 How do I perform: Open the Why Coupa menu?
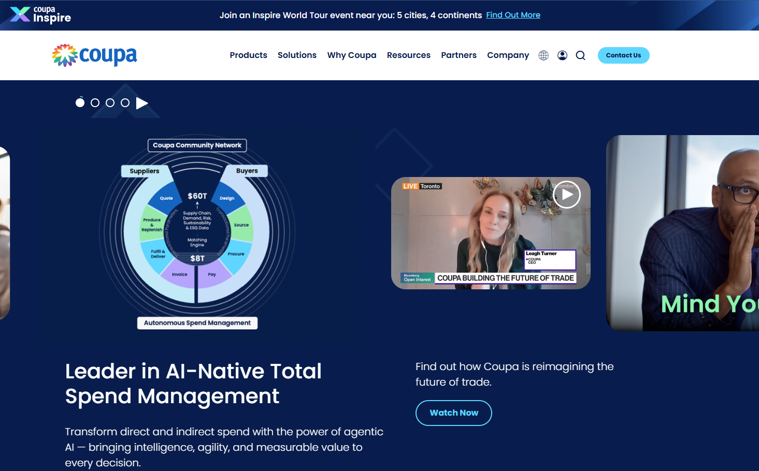[x=352, y=55]
